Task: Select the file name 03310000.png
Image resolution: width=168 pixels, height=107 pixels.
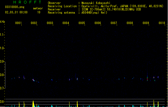Action: (15, 7)
